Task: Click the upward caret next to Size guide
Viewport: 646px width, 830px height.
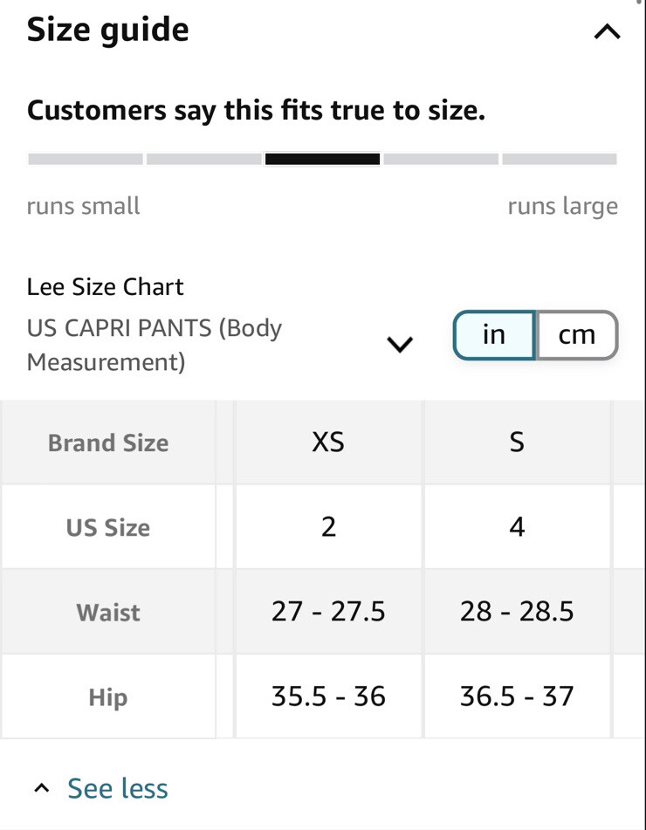Action: (x=606, y=31)
